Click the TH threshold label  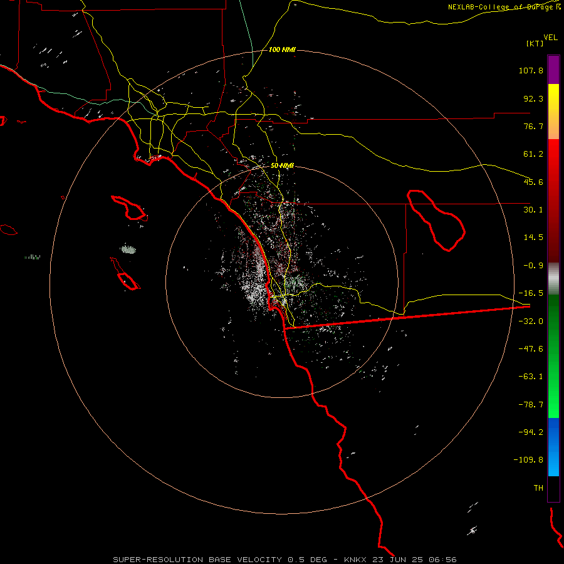point(538,488)
